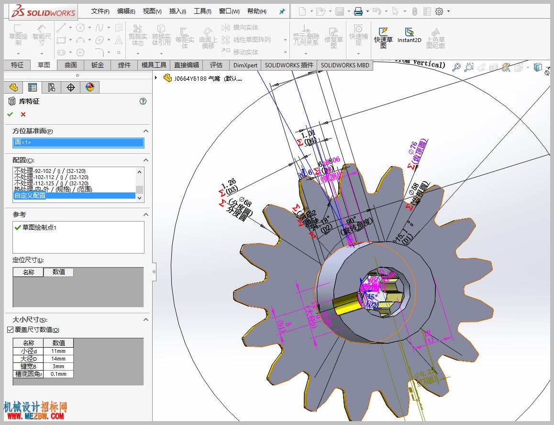Click Mirror Entities (镜向实体)
This screenshot has height=425, width=554.
pyautogui.click(x=240, y=28)
